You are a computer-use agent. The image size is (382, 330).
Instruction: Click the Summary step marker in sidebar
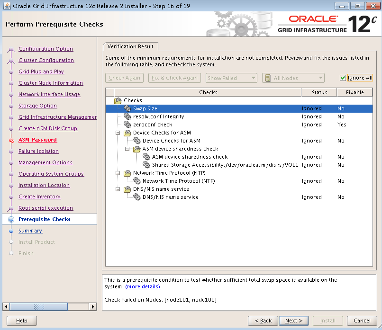[11, 231]
